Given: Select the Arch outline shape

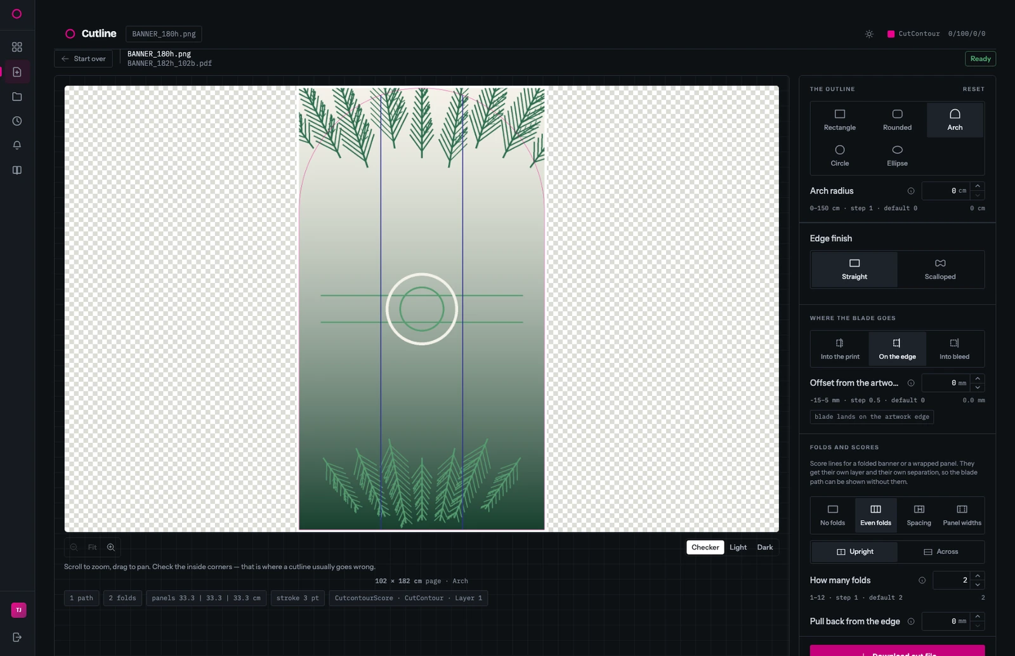Looking at the screenshot, I should pyautogui.click(x=955, y=120).
